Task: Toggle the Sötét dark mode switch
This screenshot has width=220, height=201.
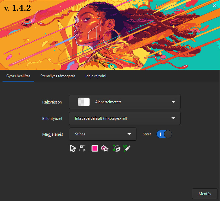Action: point(164,134)
